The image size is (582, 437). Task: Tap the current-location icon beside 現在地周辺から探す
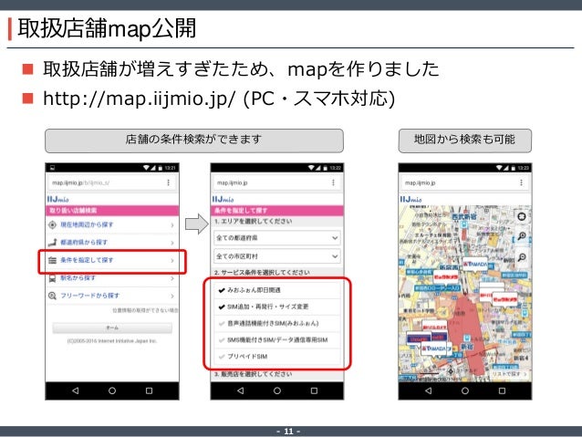click(x=52, y=224)
